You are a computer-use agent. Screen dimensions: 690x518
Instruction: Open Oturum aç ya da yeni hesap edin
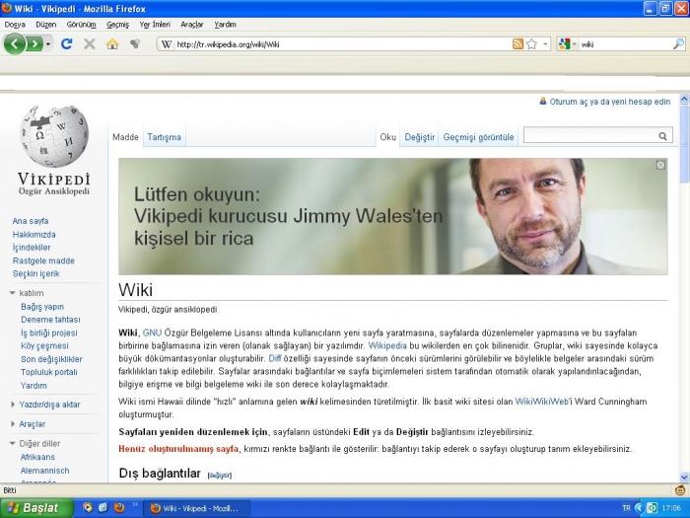click(x=610, y=102)
